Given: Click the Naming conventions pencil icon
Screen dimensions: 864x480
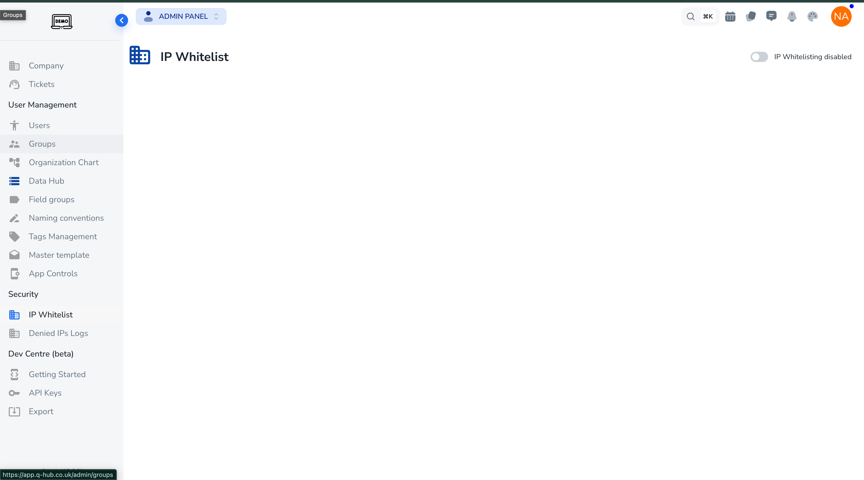Looking at the screenshot, I should coord(14,218).
